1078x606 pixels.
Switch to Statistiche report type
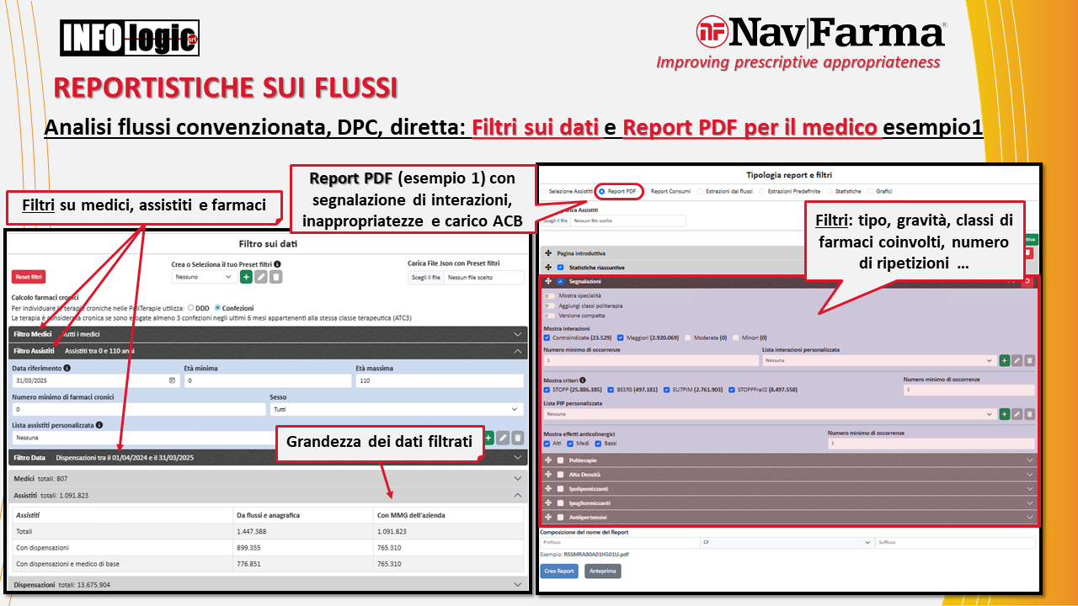click(818, 191)
